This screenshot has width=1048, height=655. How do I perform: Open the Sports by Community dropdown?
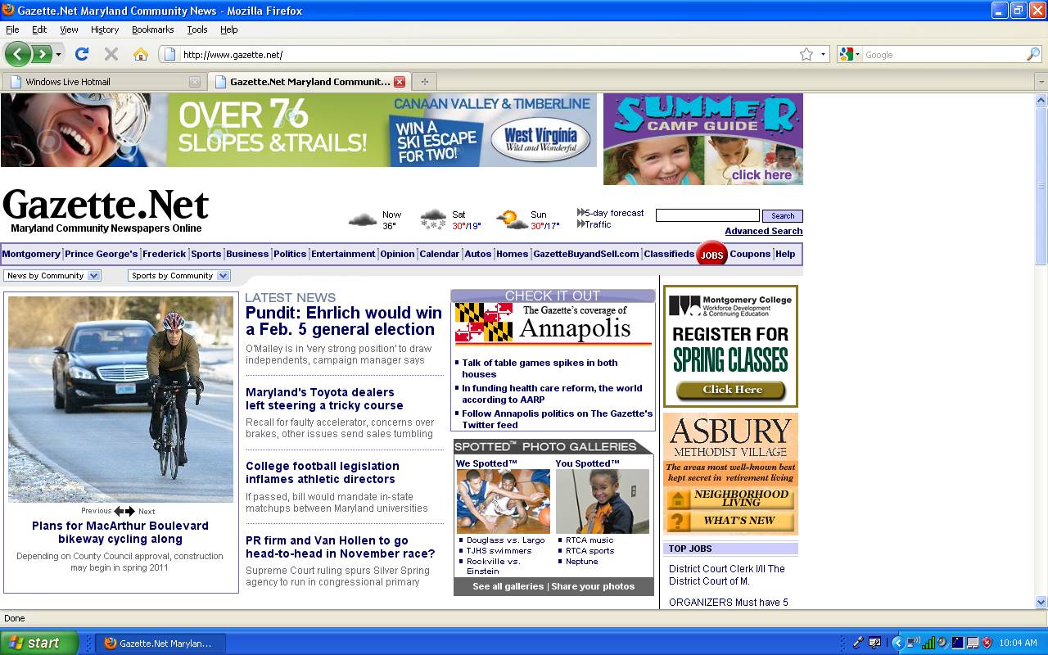(x=178, y=276)
